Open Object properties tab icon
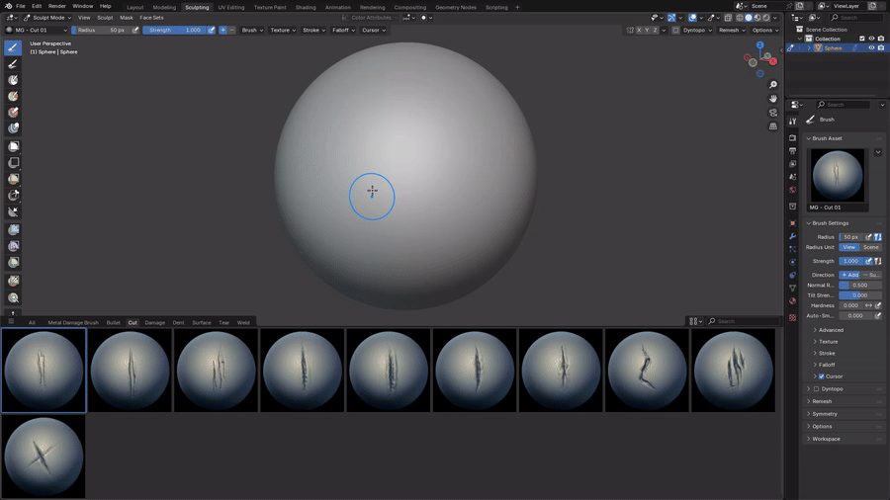This screenshot has width=890, height=500. click(x=792, y=222)
